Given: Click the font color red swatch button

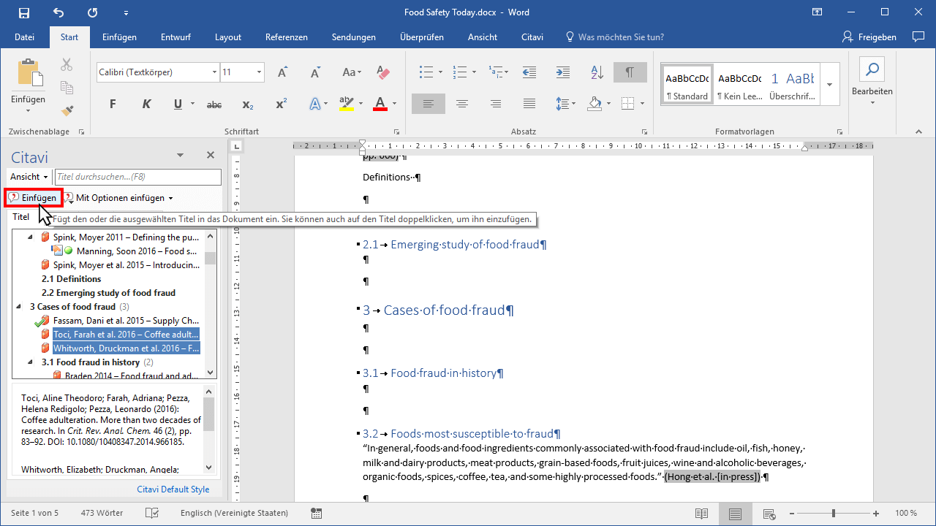Looking at the screenshot, I should 380,104.
